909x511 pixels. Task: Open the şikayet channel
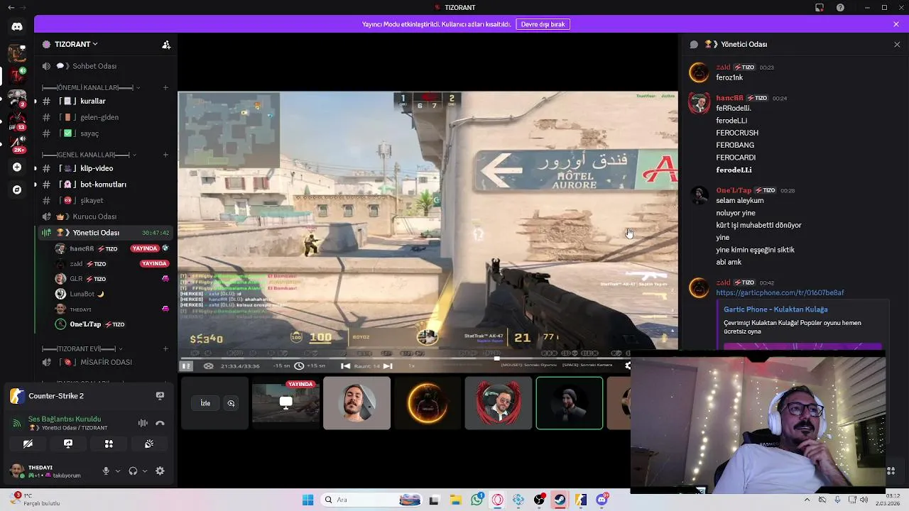point(104,201)
